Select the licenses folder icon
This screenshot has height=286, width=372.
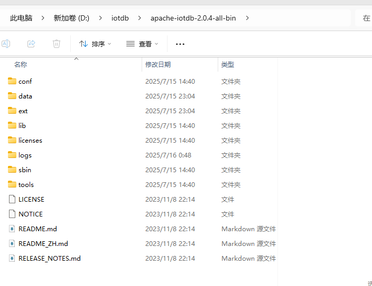point(12,140)
